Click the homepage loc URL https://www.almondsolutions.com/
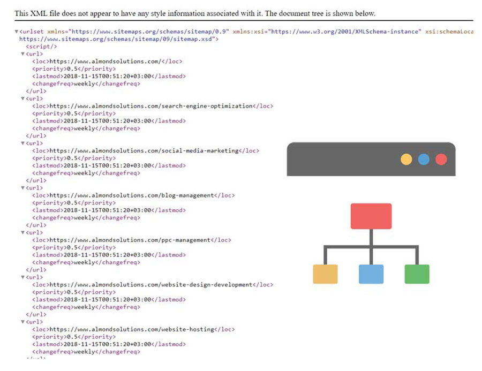 pyautogui.click(x=106, y=61)
